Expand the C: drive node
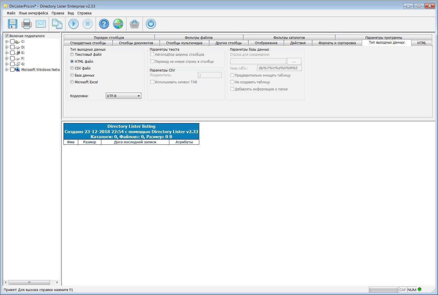The height and width of the screenshot is (295, 438). [7, 42]
